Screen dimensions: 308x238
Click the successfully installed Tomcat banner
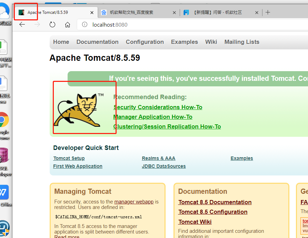(188, 79)
